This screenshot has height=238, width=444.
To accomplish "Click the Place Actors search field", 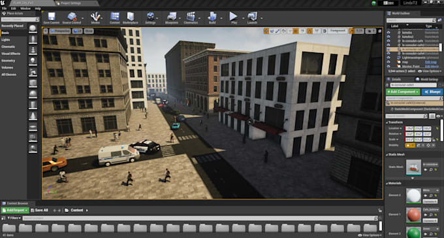I will click(x=20, y=20).
